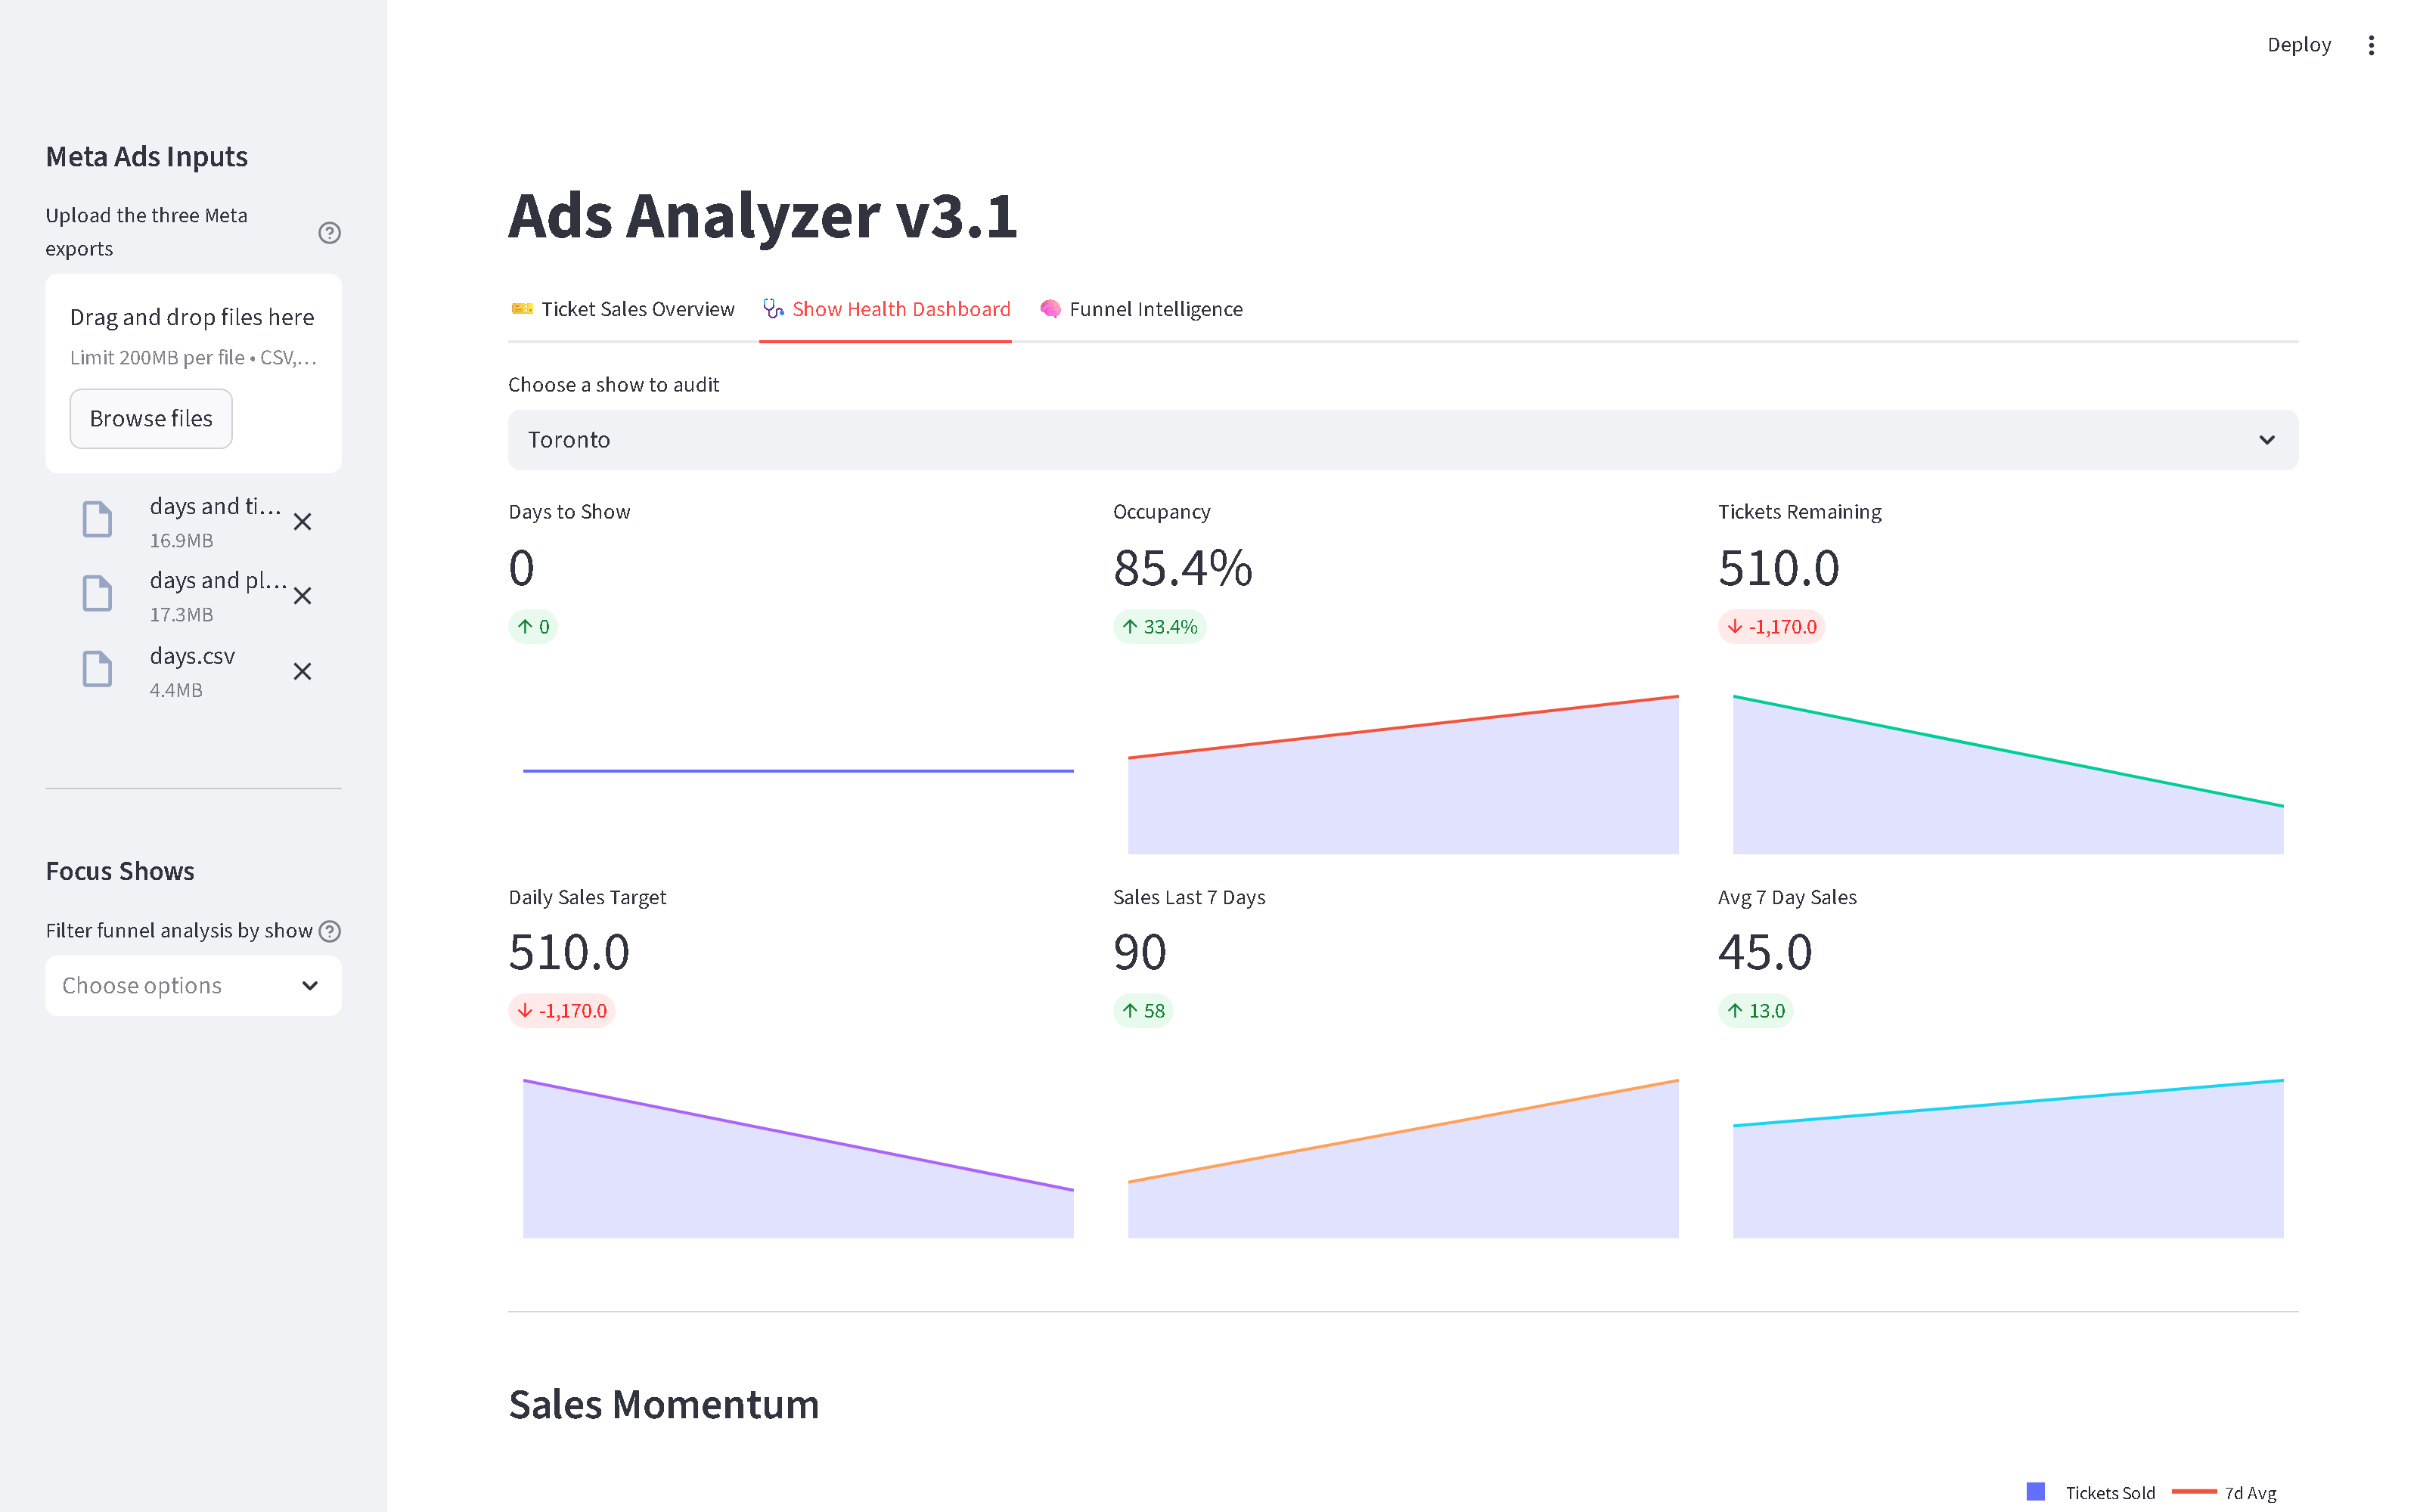Click Browse files to upload exports
The width and height of the screenshot is (2420, 1512).
pos(150,418)
